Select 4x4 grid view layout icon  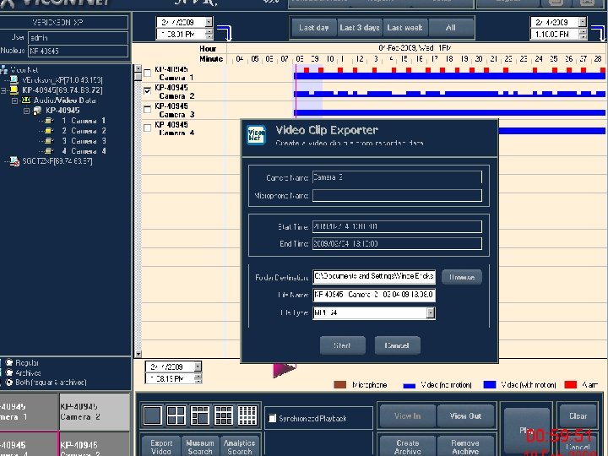pyautogui.click(x=247, y=415)
